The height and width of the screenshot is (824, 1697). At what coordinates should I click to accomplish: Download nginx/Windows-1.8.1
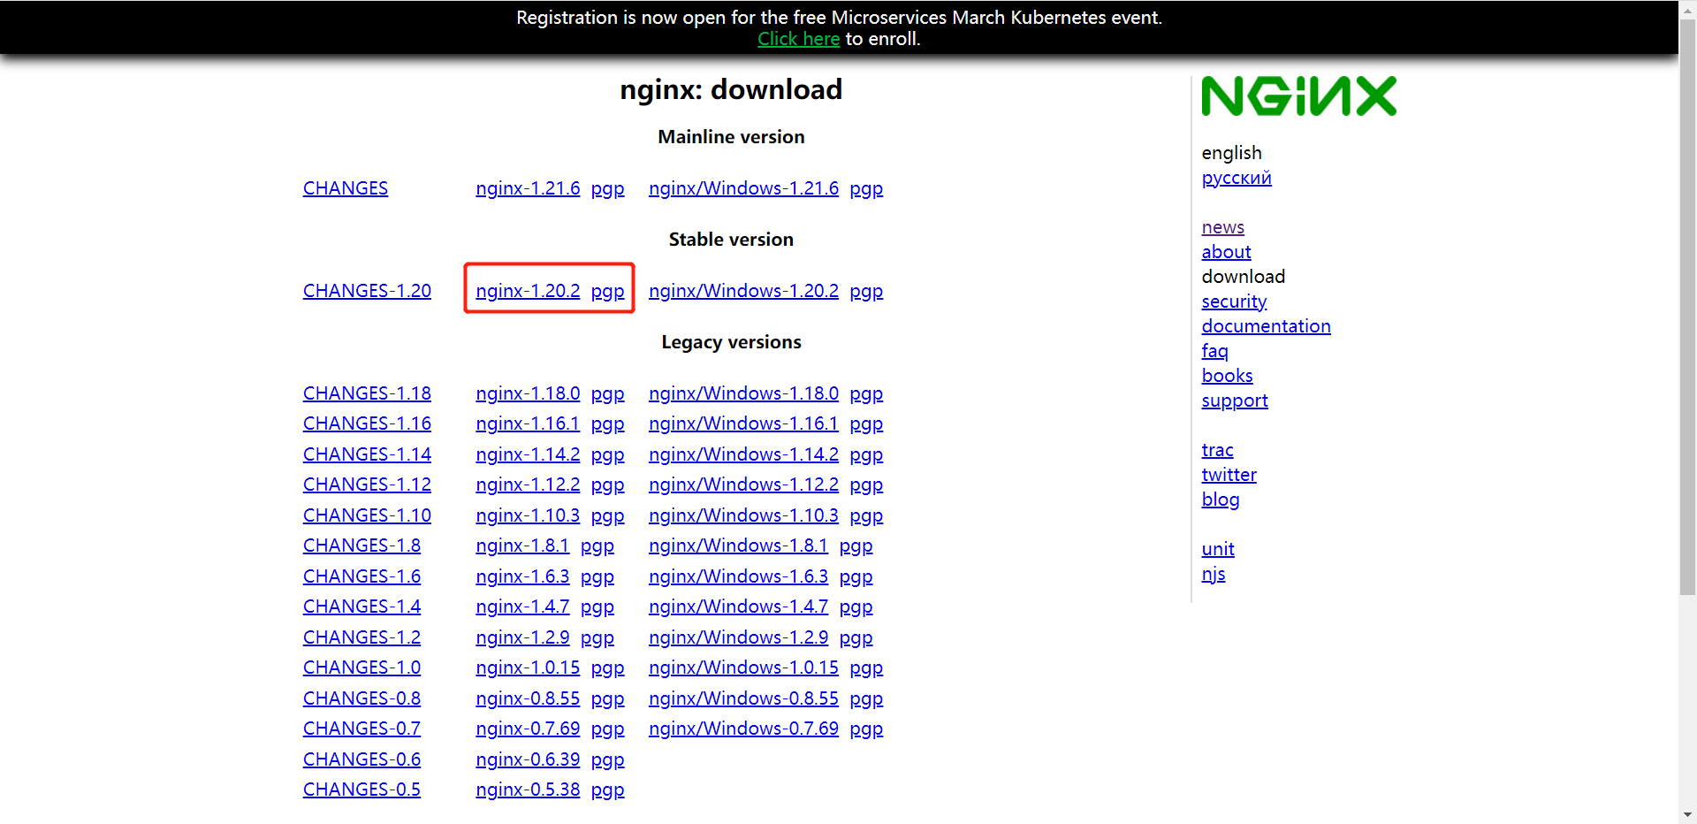click(x=738, y=546)
